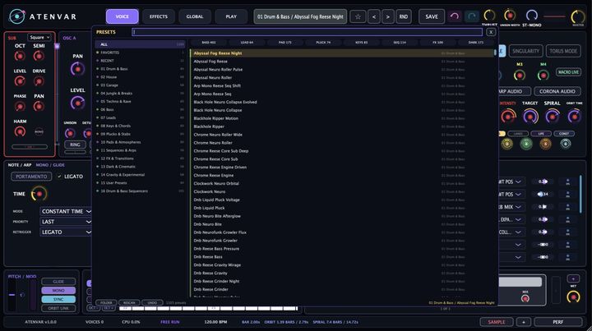Click the Master volume knob
The width and height of the screenshot is (592, 331).
(578, 16)
